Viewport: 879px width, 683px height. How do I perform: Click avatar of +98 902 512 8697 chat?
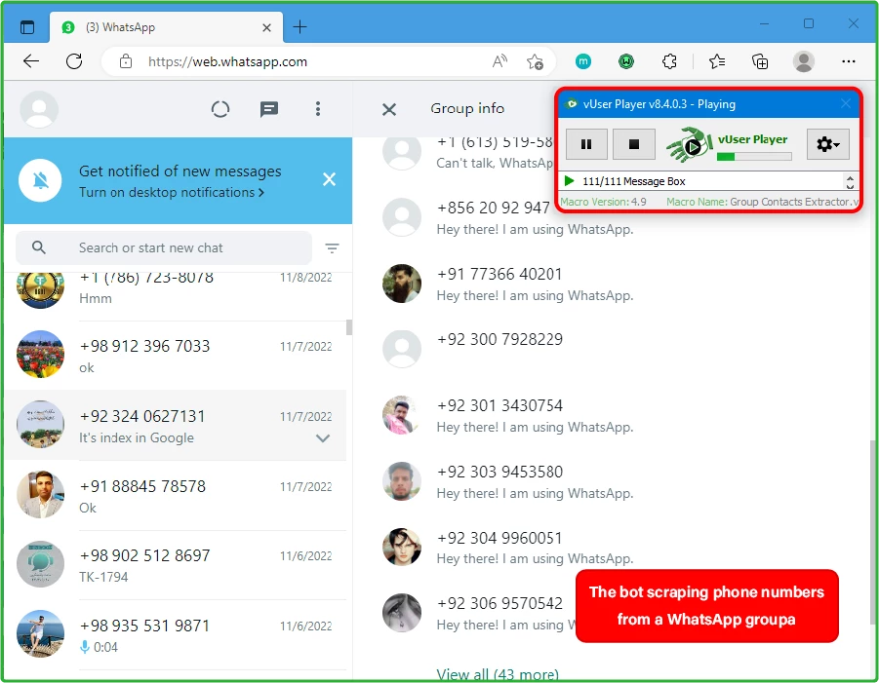40,564
